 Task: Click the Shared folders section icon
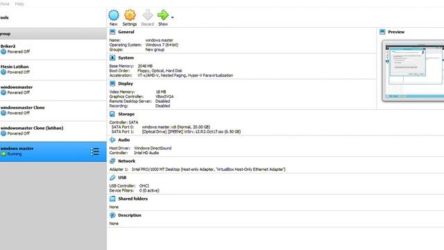pos(112,199)
